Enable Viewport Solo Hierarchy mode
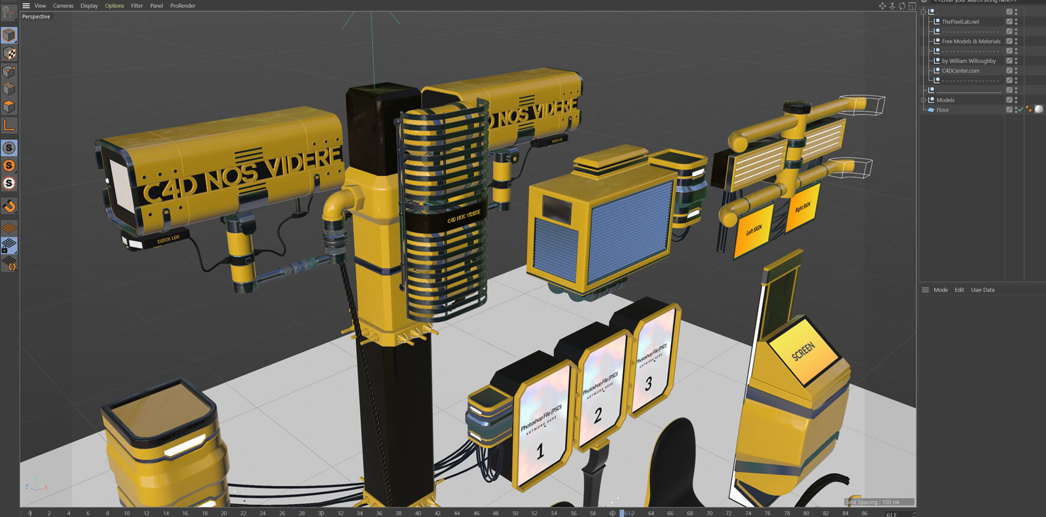 click(x=9, y=183)
